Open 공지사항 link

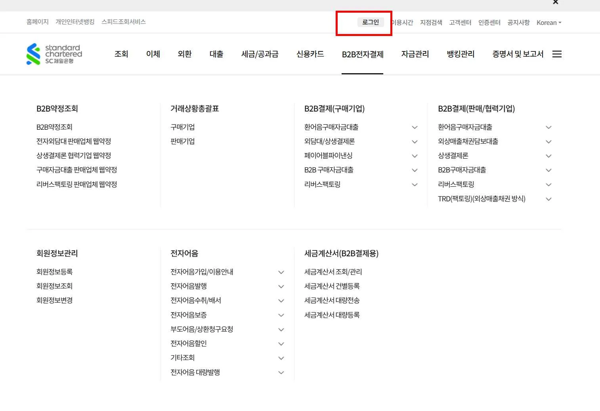tap(518, 23)
